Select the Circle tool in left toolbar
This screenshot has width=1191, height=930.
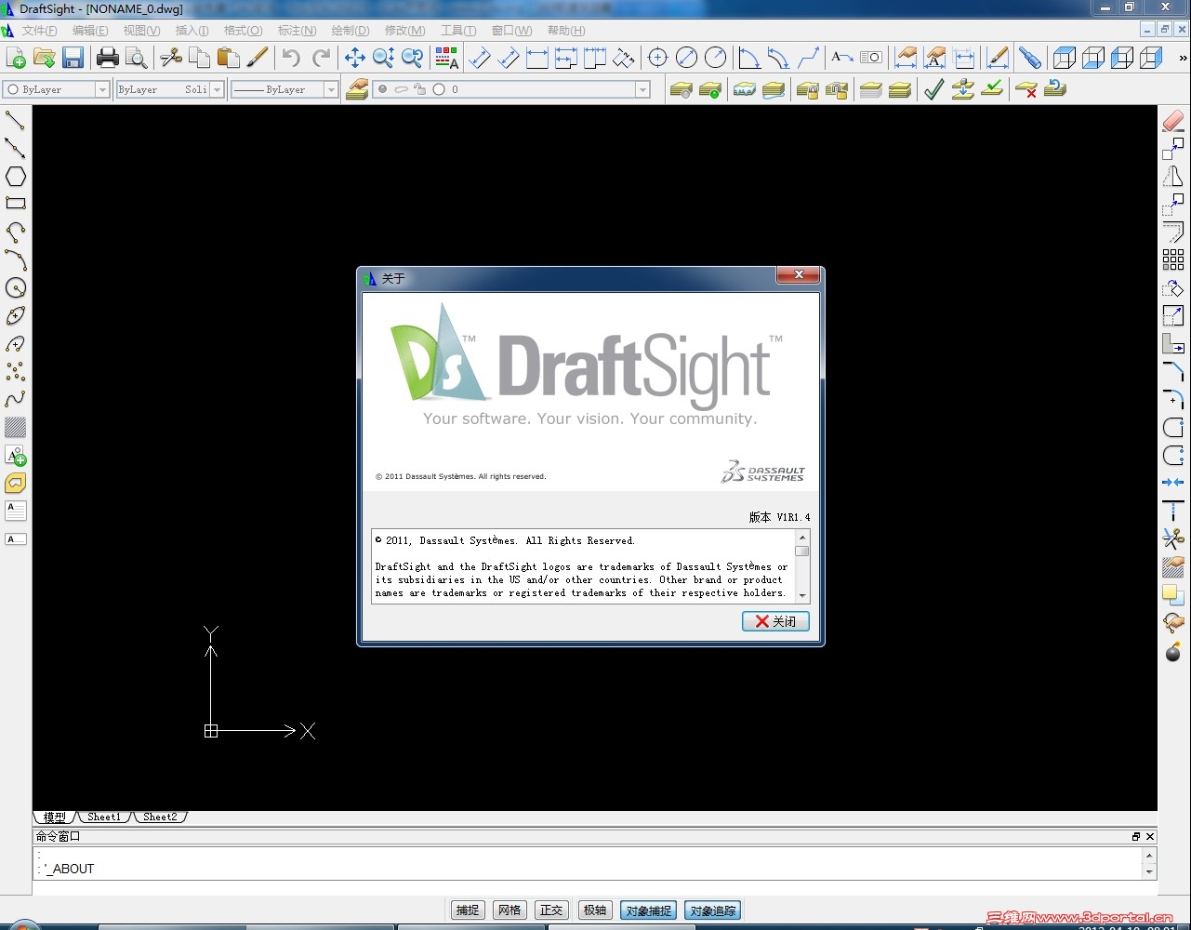coord(15,287)
